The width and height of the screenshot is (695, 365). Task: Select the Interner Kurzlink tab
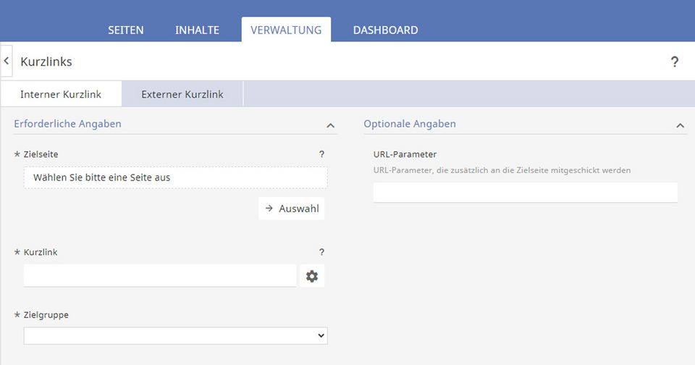click(61, 94)
